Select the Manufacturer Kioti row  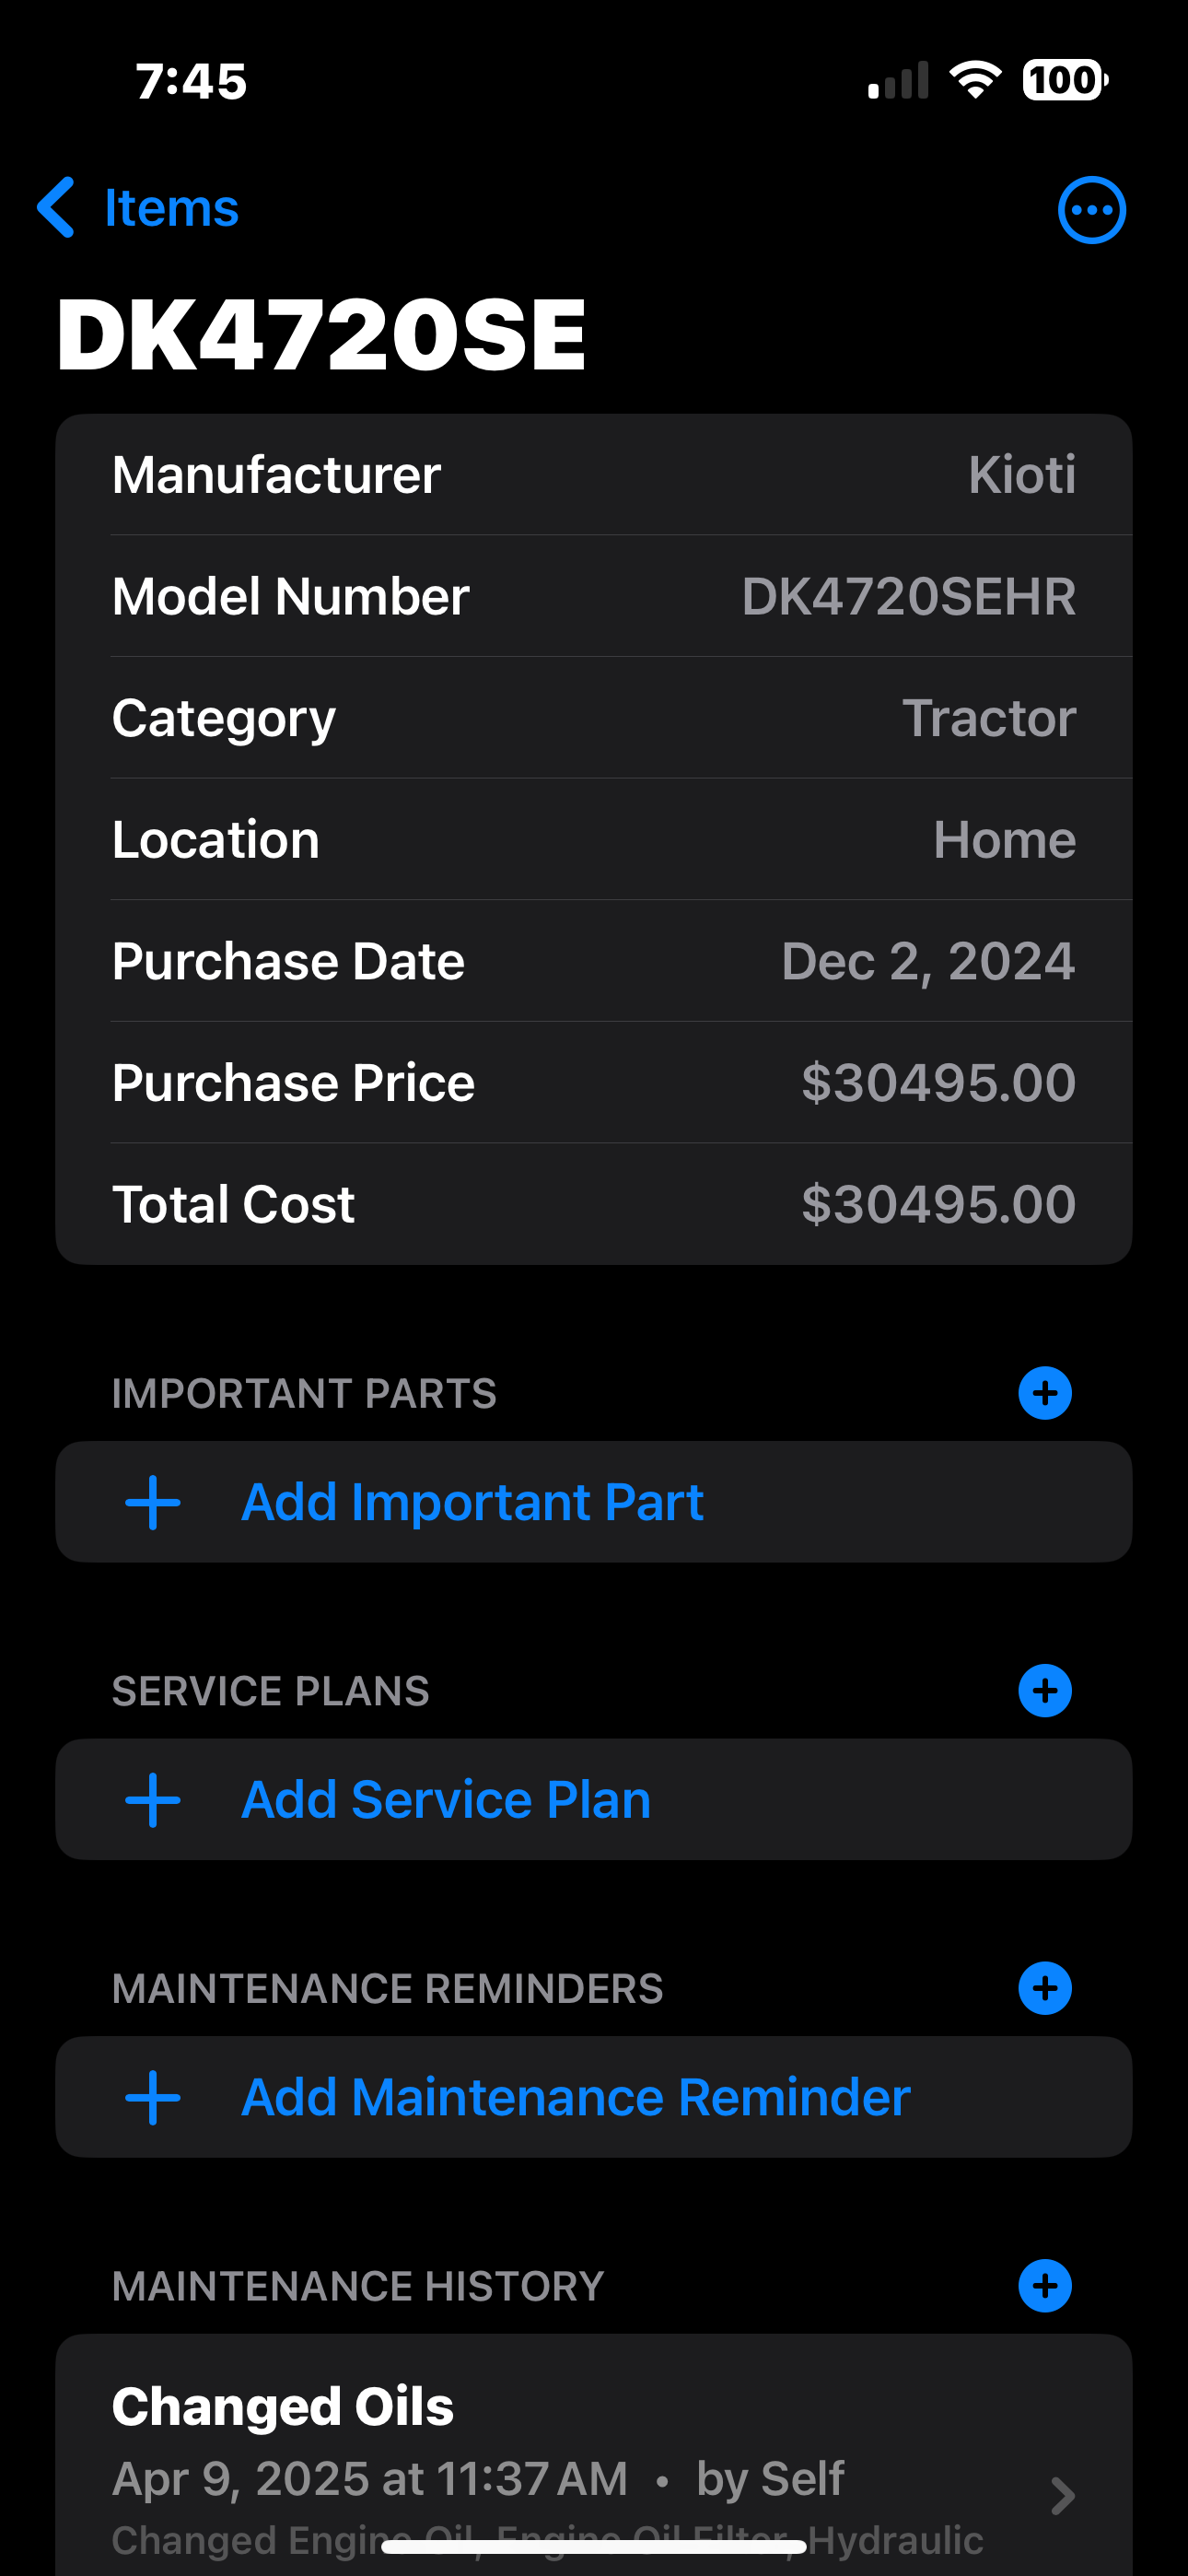[594, 475]
